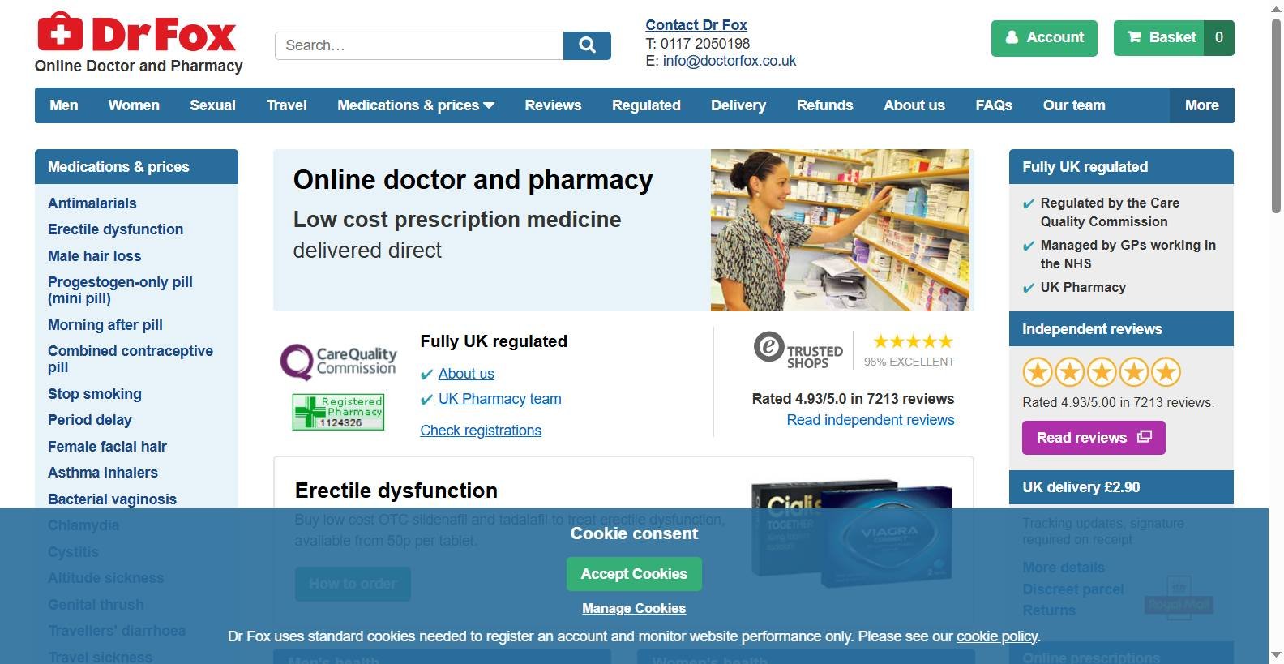
Task: Open the More menu in navigation bar
Action: click(x=1201, y=105)
